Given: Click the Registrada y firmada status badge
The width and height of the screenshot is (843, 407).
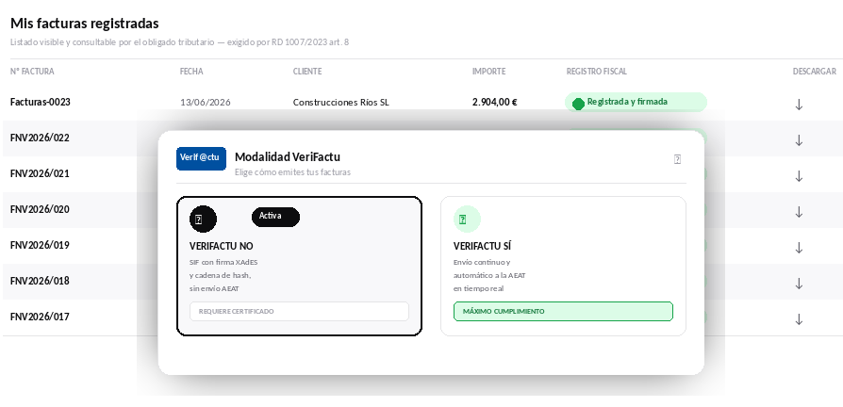Looking at the screenshot, I should pyautogui.click(x=636, y=102).
